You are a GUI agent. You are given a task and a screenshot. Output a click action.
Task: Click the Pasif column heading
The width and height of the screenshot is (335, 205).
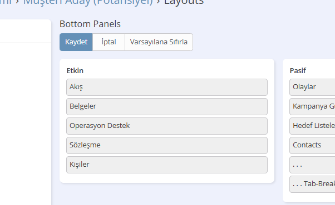[298, 70]
